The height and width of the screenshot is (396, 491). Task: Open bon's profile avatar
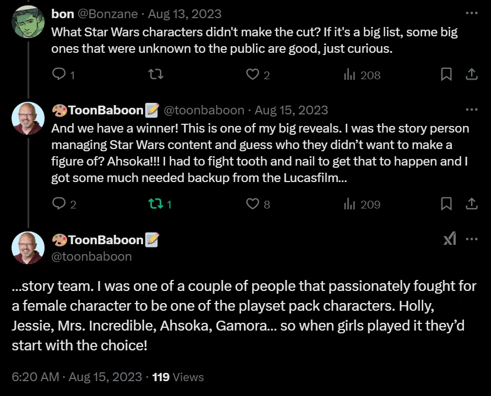point(28,21)
